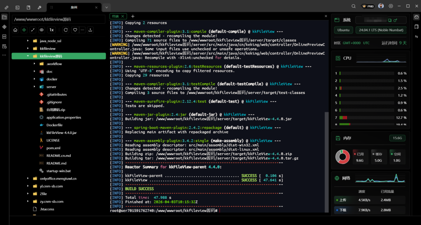Click the key icon in system panel
Viewport: 421px width, 225px height.
point(395,20)
